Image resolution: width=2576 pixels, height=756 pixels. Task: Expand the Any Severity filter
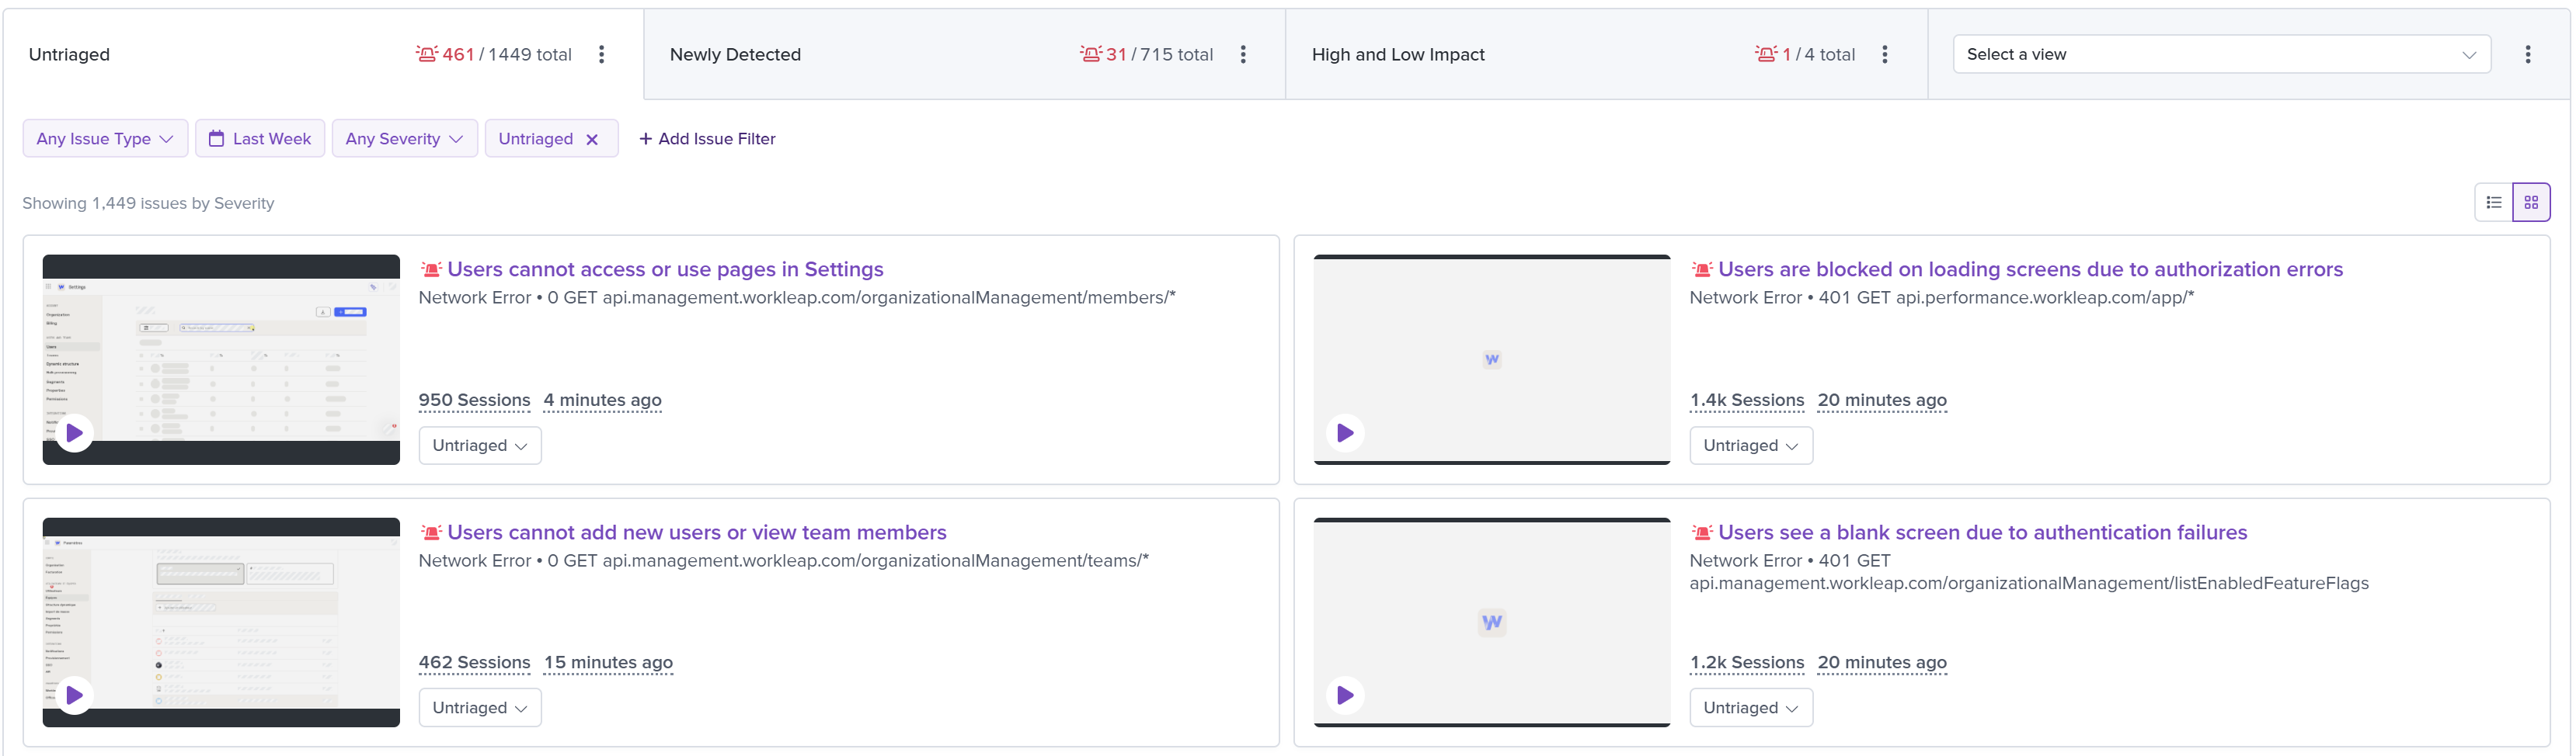[x=404, y=139]
